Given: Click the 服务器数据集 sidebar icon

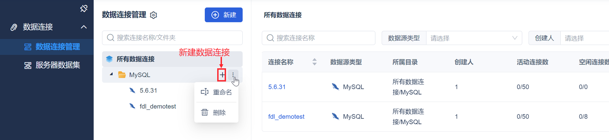Looking at the screenshot, I should click(x=28, y=65).
